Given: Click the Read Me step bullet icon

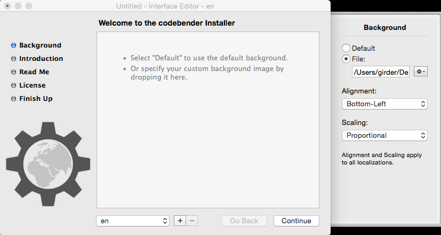Looking at the screenshot, I should pos(13,72).
